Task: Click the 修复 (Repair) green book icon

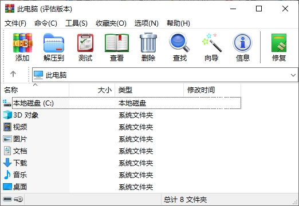Action: 279,43
